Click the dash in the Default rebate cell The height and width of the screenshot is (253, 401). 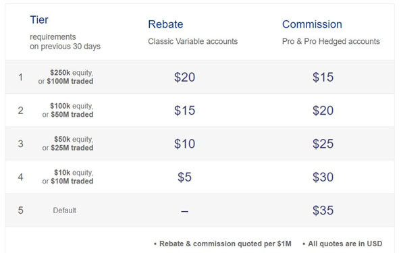[185, 211]
